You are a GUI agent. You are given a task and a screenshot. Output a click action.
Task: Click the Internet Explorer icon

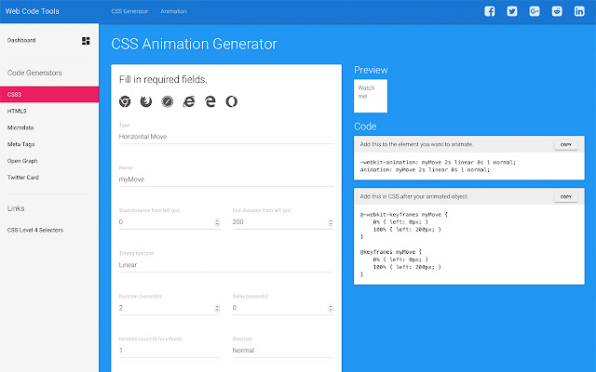point(189,101)
